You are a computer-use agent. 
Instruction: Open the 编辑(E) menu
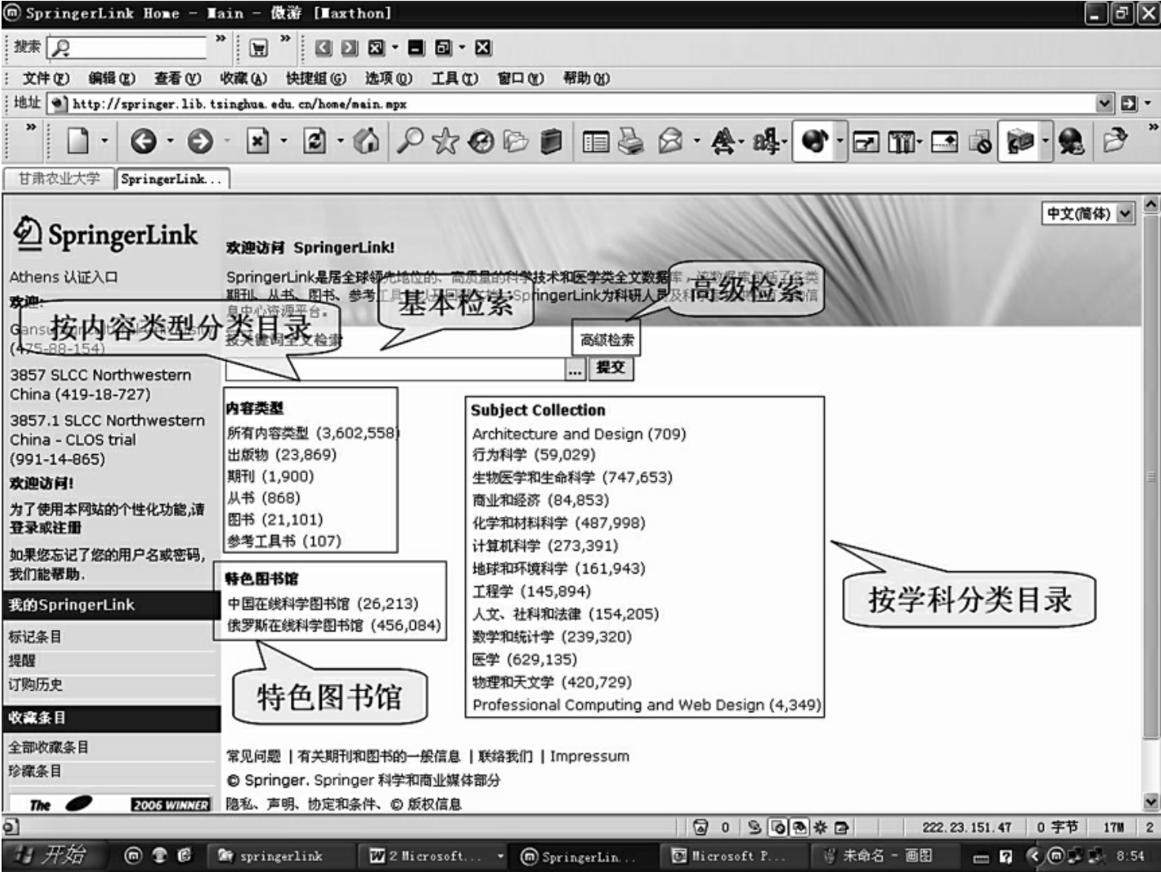pos(112,78)
